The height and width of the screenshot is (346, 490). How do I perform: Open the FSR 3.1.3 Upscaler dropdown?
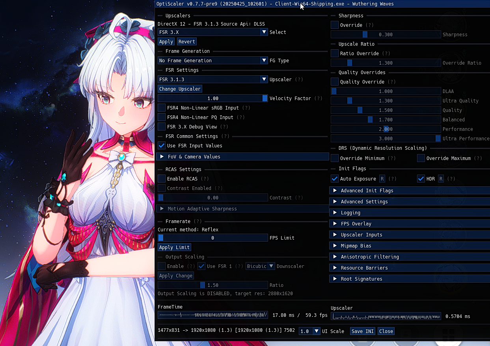[213, 79]
